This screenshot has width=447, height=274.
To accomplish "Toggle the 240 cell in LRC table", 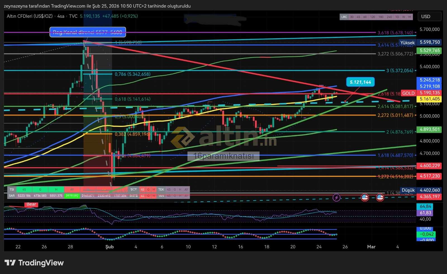I will click(389, 17).
